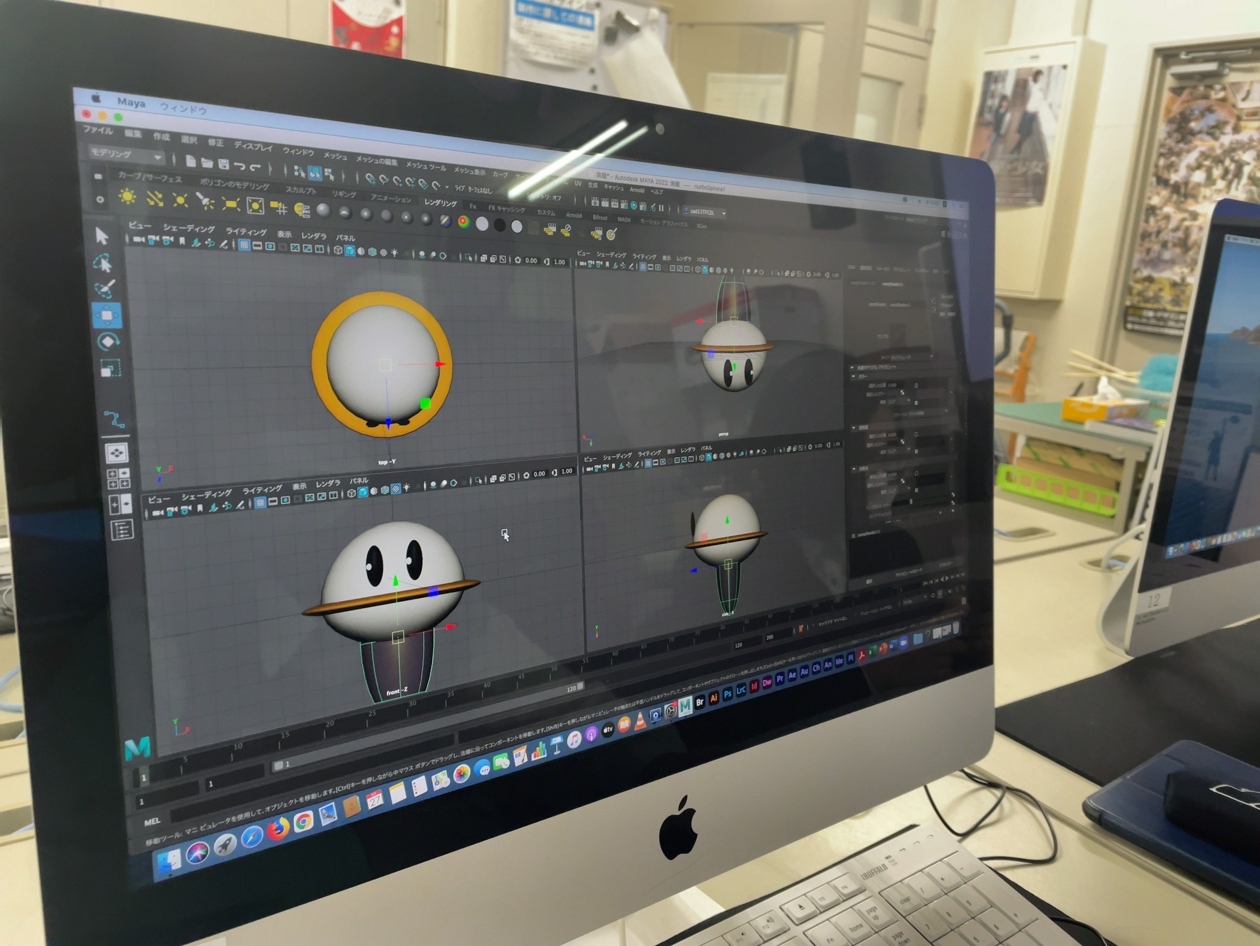Click the New Scene icon in status line
This screenshot has height=946, width=1260.
coord(191,161)
